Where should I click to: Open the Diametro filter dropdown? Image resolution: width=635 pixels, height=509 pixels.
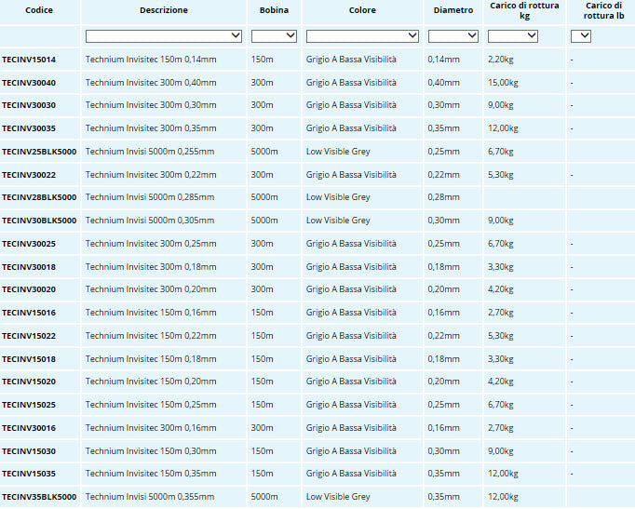(453, 36)
